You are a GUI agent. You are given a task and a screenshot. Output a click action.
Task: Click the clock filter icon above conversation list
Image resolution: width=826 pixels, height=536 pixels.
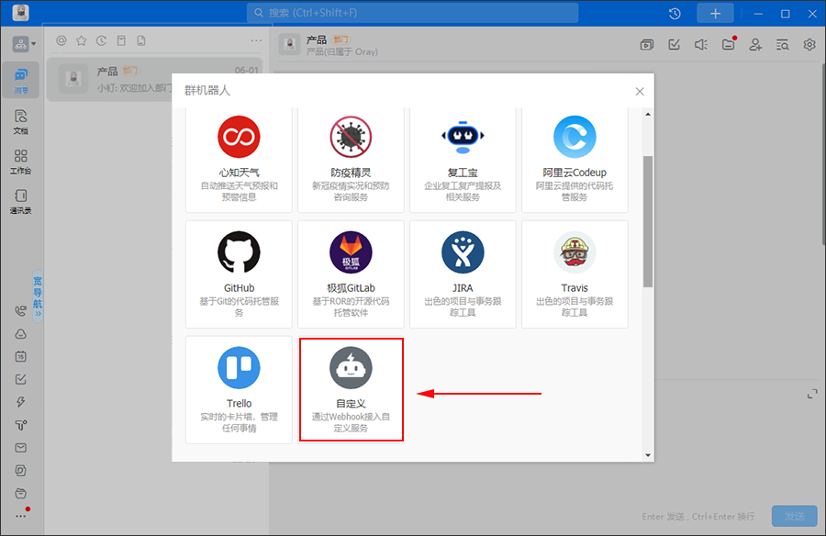pyautogui.click(x=101, y=40)
